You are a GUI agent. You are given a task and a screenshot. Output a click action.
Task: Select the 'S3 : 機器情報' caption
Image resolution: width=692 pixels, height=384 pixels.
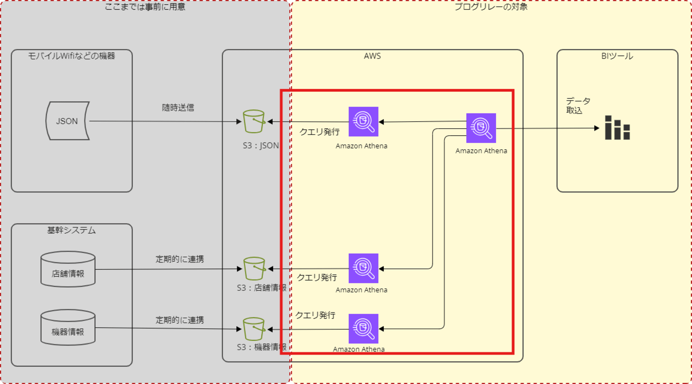click(262, 347)
